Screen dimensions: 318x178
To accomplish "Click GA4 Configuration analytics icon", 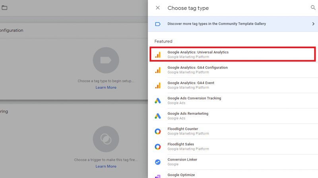I will [x=158, y=70].
